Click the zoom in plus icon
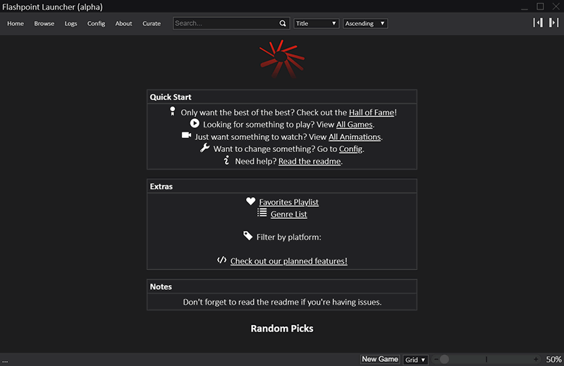Viewport: 564px width, 366px height. (536, 359)
